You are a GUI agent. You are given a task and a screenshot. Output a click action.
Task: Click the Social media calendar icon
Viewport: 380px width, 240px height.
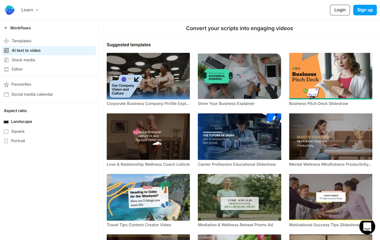[6, 94]
